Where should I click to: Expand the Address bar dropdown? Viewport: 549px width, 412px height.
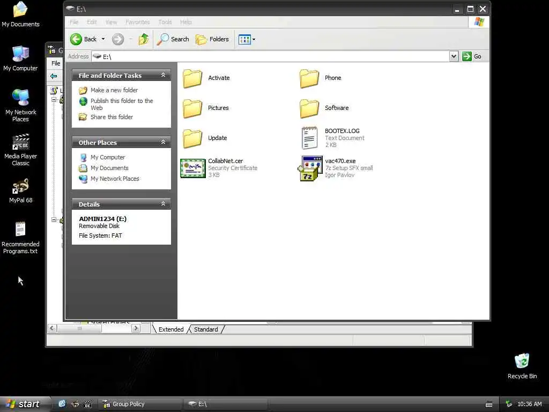pyautogui.click(x=454, y=56)
